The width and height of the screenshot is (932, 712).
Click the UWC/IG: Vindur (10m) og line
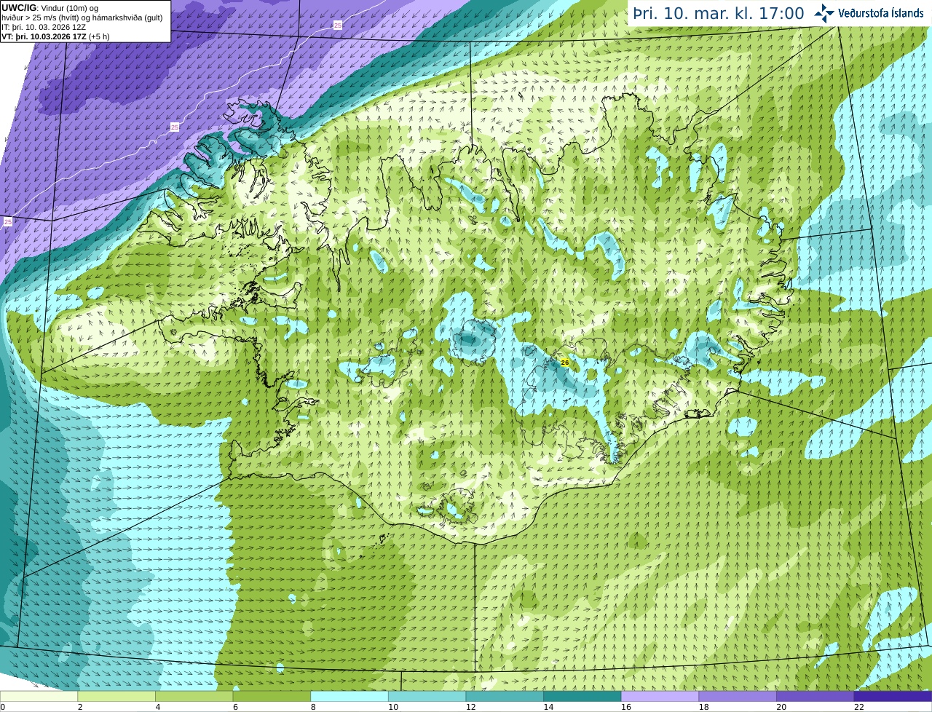(50, 7)
